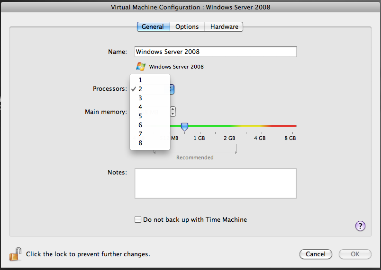Click the lock icon to prevent changes
Image resolution: width=381 pixels, height=270 pixels.
pyautogui.click(x=16, y=254)
